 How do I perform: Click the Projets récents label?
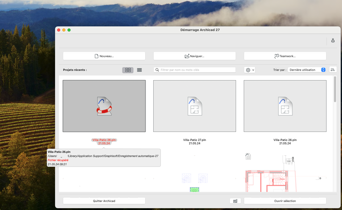[x=75, y=70]
